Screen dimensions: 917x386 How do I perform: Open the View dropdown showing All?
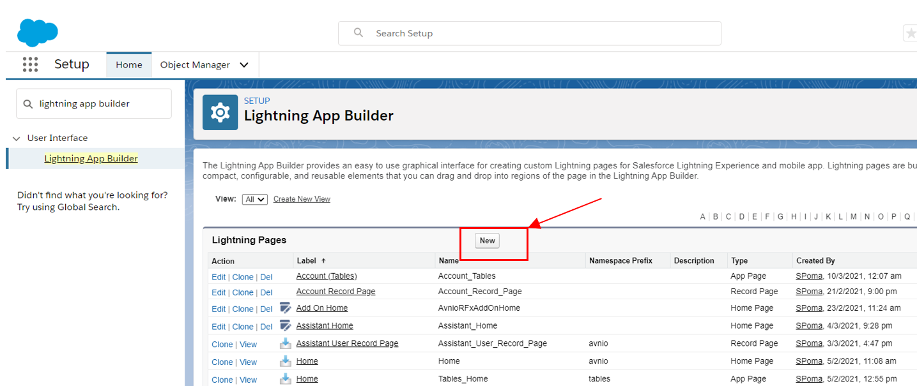click(x=254, y=199)
